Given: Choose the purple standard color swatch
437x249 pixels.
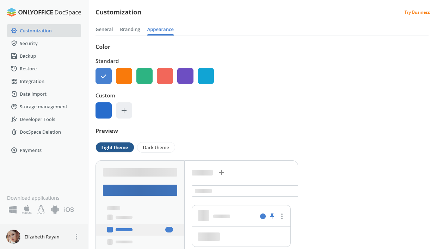Looking at the screenshot, I should point(185,76).
